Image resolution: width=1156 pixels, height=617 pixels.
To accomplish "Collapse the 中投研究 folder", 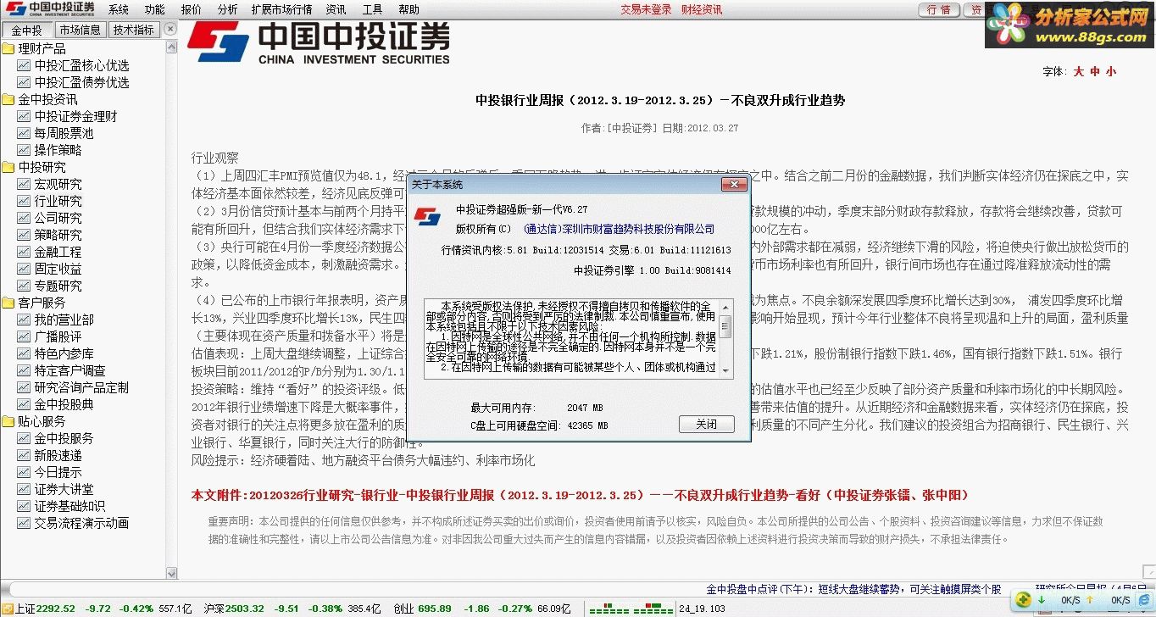I will point(8,167).
